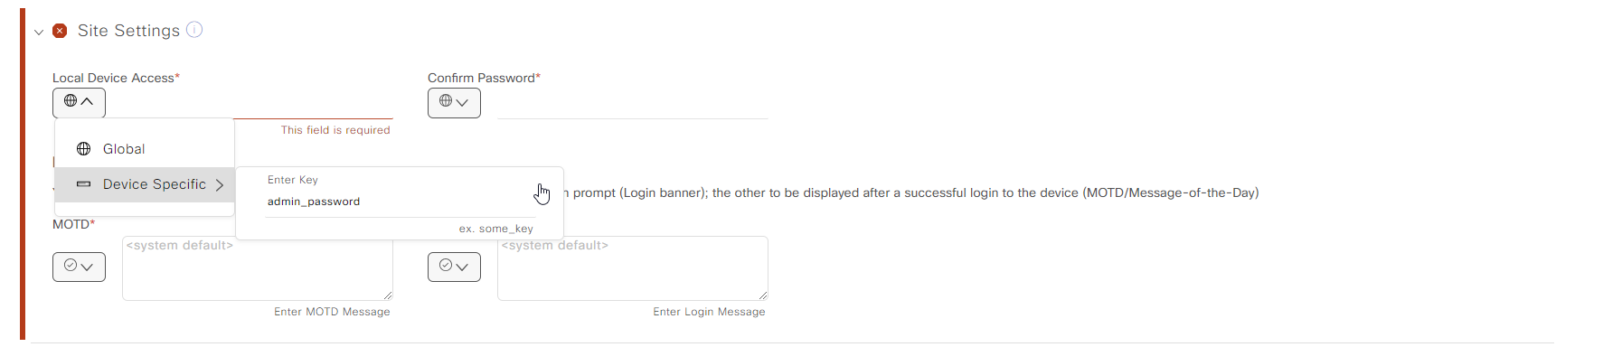Open the Login message default-value dropdown
This screenshot has width=1603, height=347.
(454, 267)
